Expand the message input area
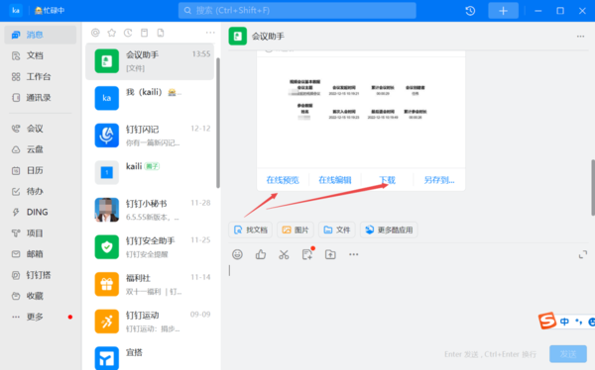This screenshot has width=595, height=370. tap(583, 254)
